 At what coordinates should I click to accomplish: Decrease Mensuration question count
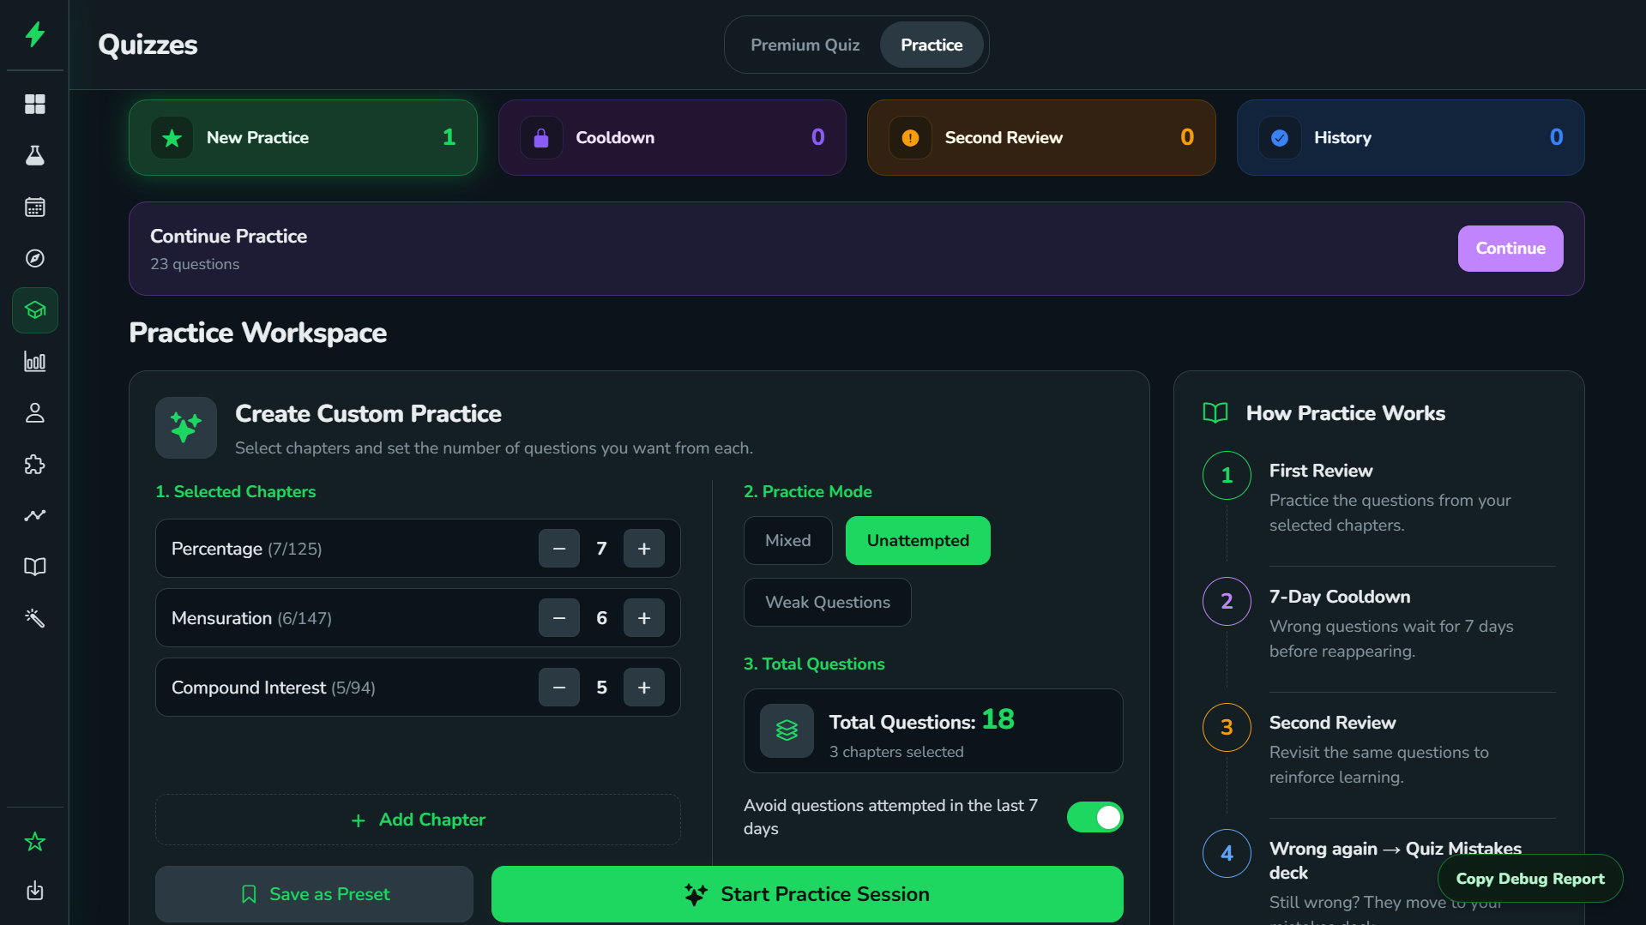[x=559, y=618]
